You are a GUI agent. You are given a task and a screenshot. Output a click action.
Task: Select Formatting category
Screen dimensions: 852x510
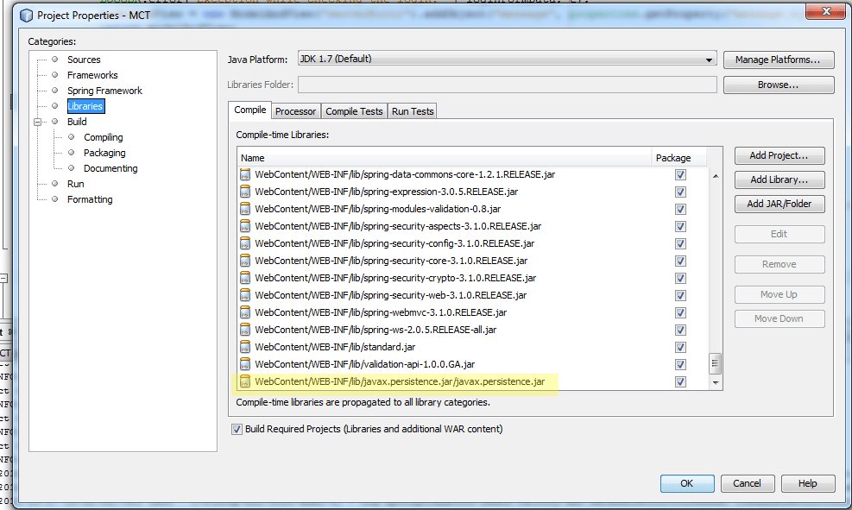pos(90,199)
